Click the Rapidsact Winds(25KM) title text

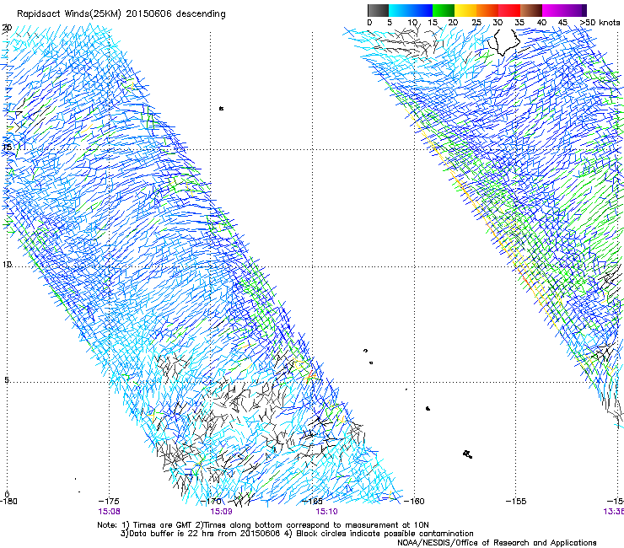121,14
